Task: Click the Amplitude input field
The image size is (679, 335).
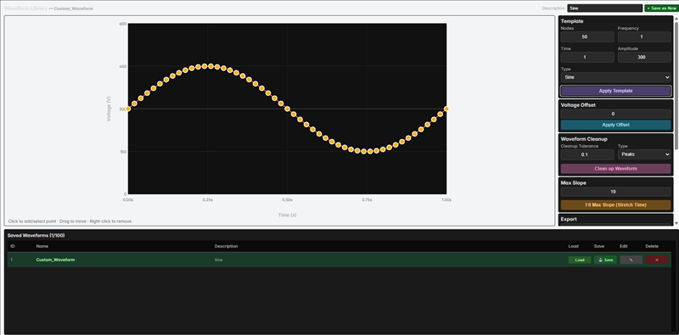Action: [x=644, y=57]
